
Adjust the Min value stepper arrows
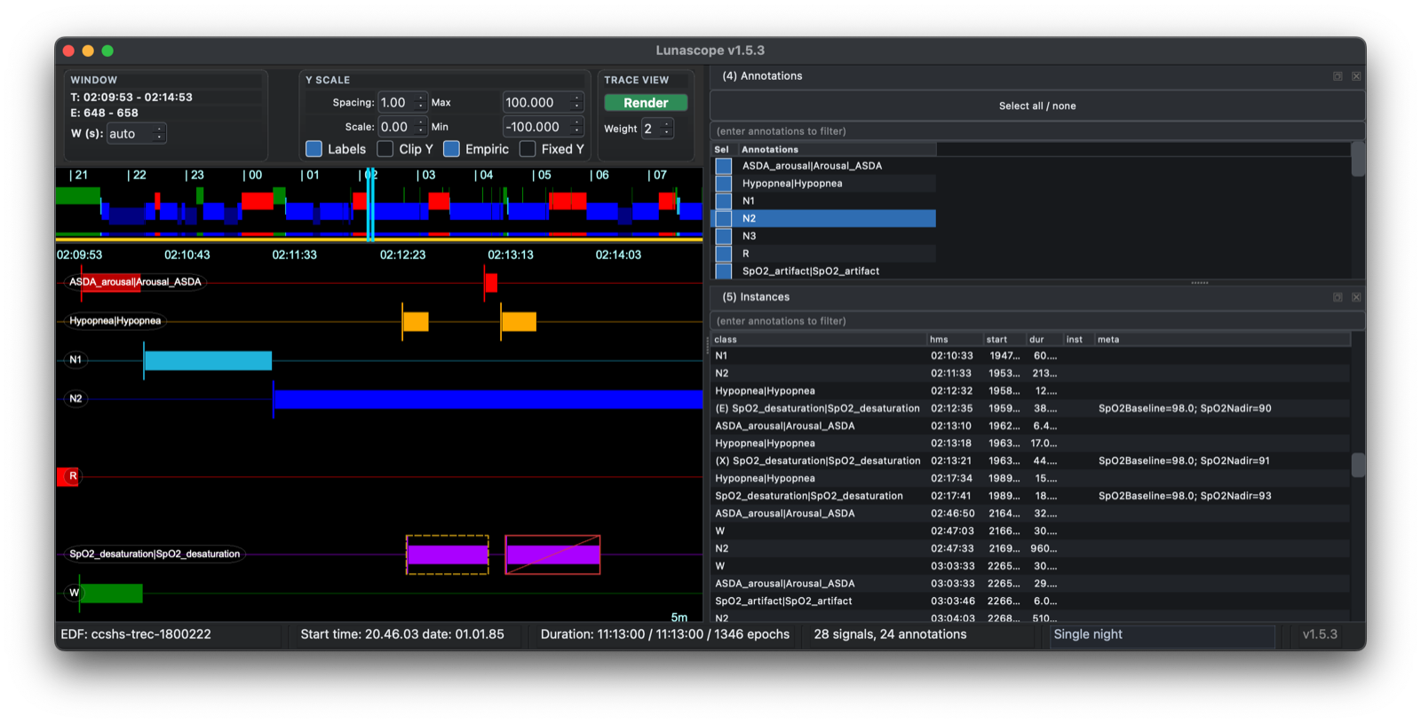(x=577, y=127)
